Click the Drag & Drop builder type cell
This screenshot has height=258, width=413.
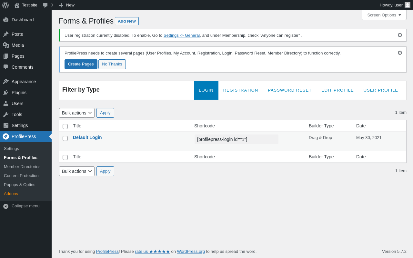tap(320, 138)
